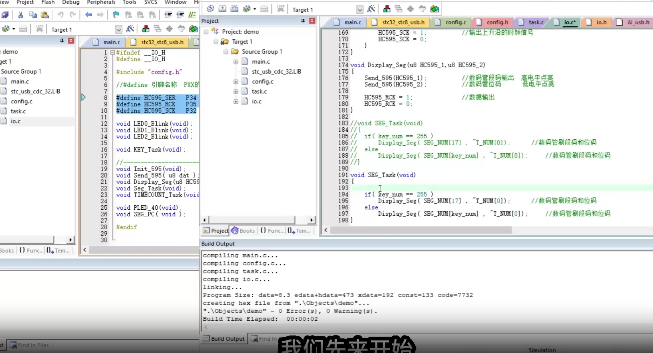Open the SVCS menu
This screenshot has width=653, height=353.
(x=150, y=2)
